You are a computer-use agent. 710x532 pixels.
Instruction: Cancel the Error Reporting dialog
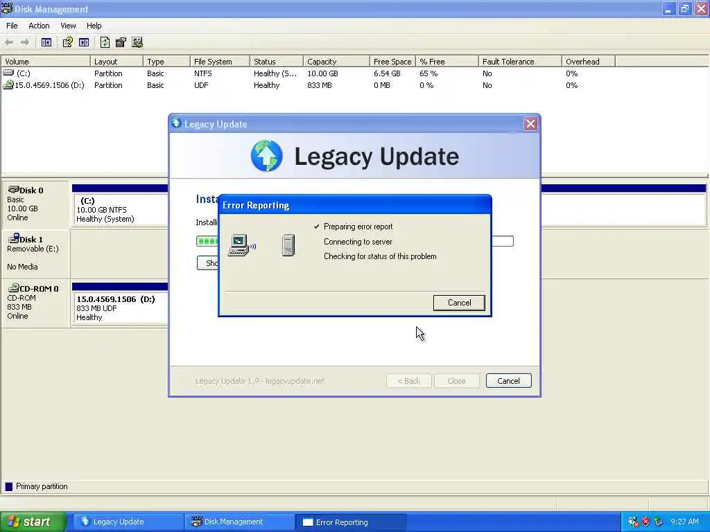click(x=459, y=303)
